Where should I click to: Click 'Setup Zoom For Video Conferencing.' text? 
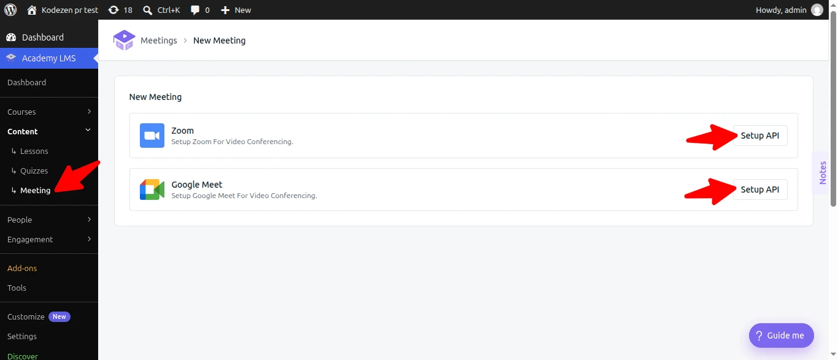tap(232, 142)
